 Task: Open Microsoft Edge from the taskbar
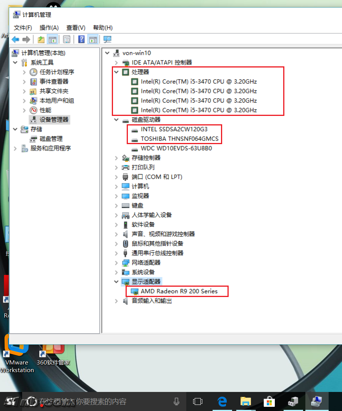pos(222,401)
